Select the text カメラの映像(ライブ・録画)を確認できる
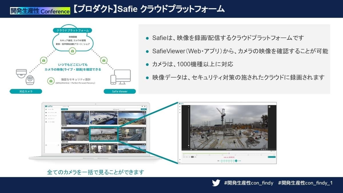This screenshot has height=193, width=343. 73,69
